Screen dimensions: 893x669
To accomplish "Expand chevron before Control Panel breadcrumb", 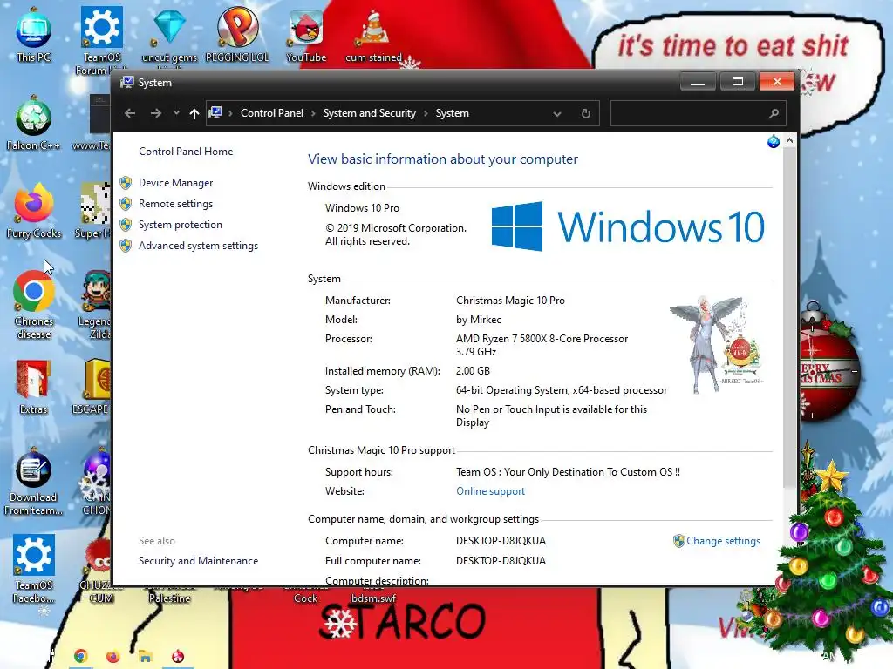I will click(x=230, y=114).
